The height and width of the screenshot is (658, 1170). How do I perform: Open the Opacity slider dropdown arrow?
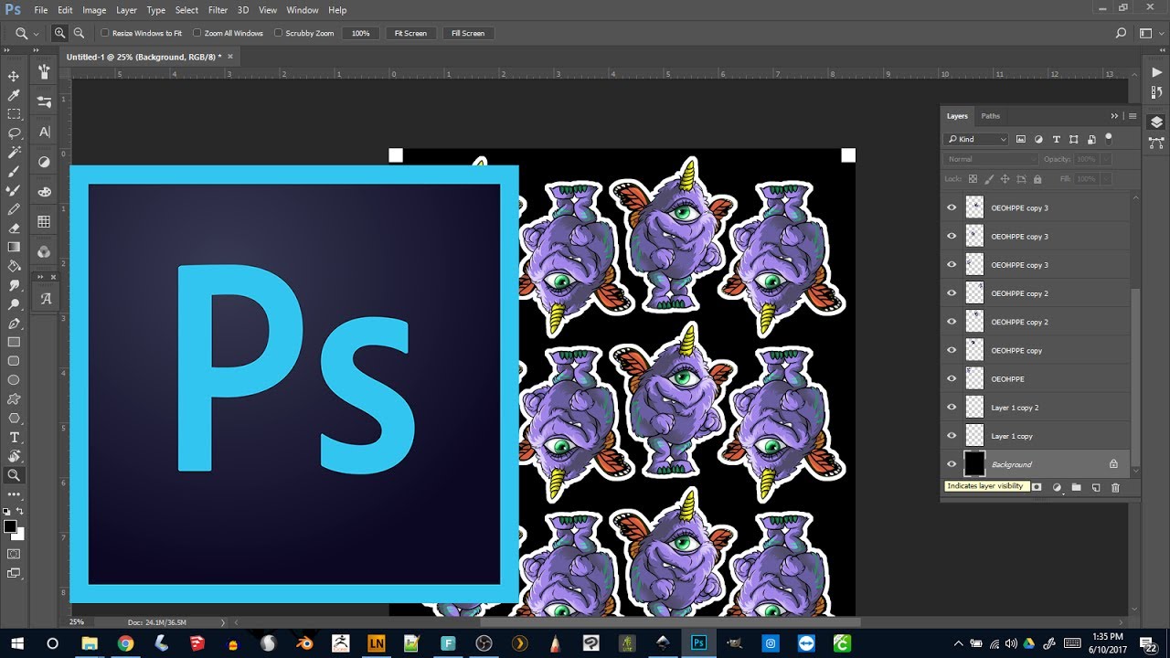pyautogui.click(x=1107, y=159)
